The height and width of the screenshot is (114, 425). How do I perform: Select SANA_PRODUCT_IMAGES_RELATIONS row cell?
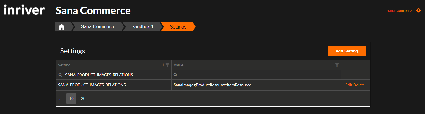114,85
